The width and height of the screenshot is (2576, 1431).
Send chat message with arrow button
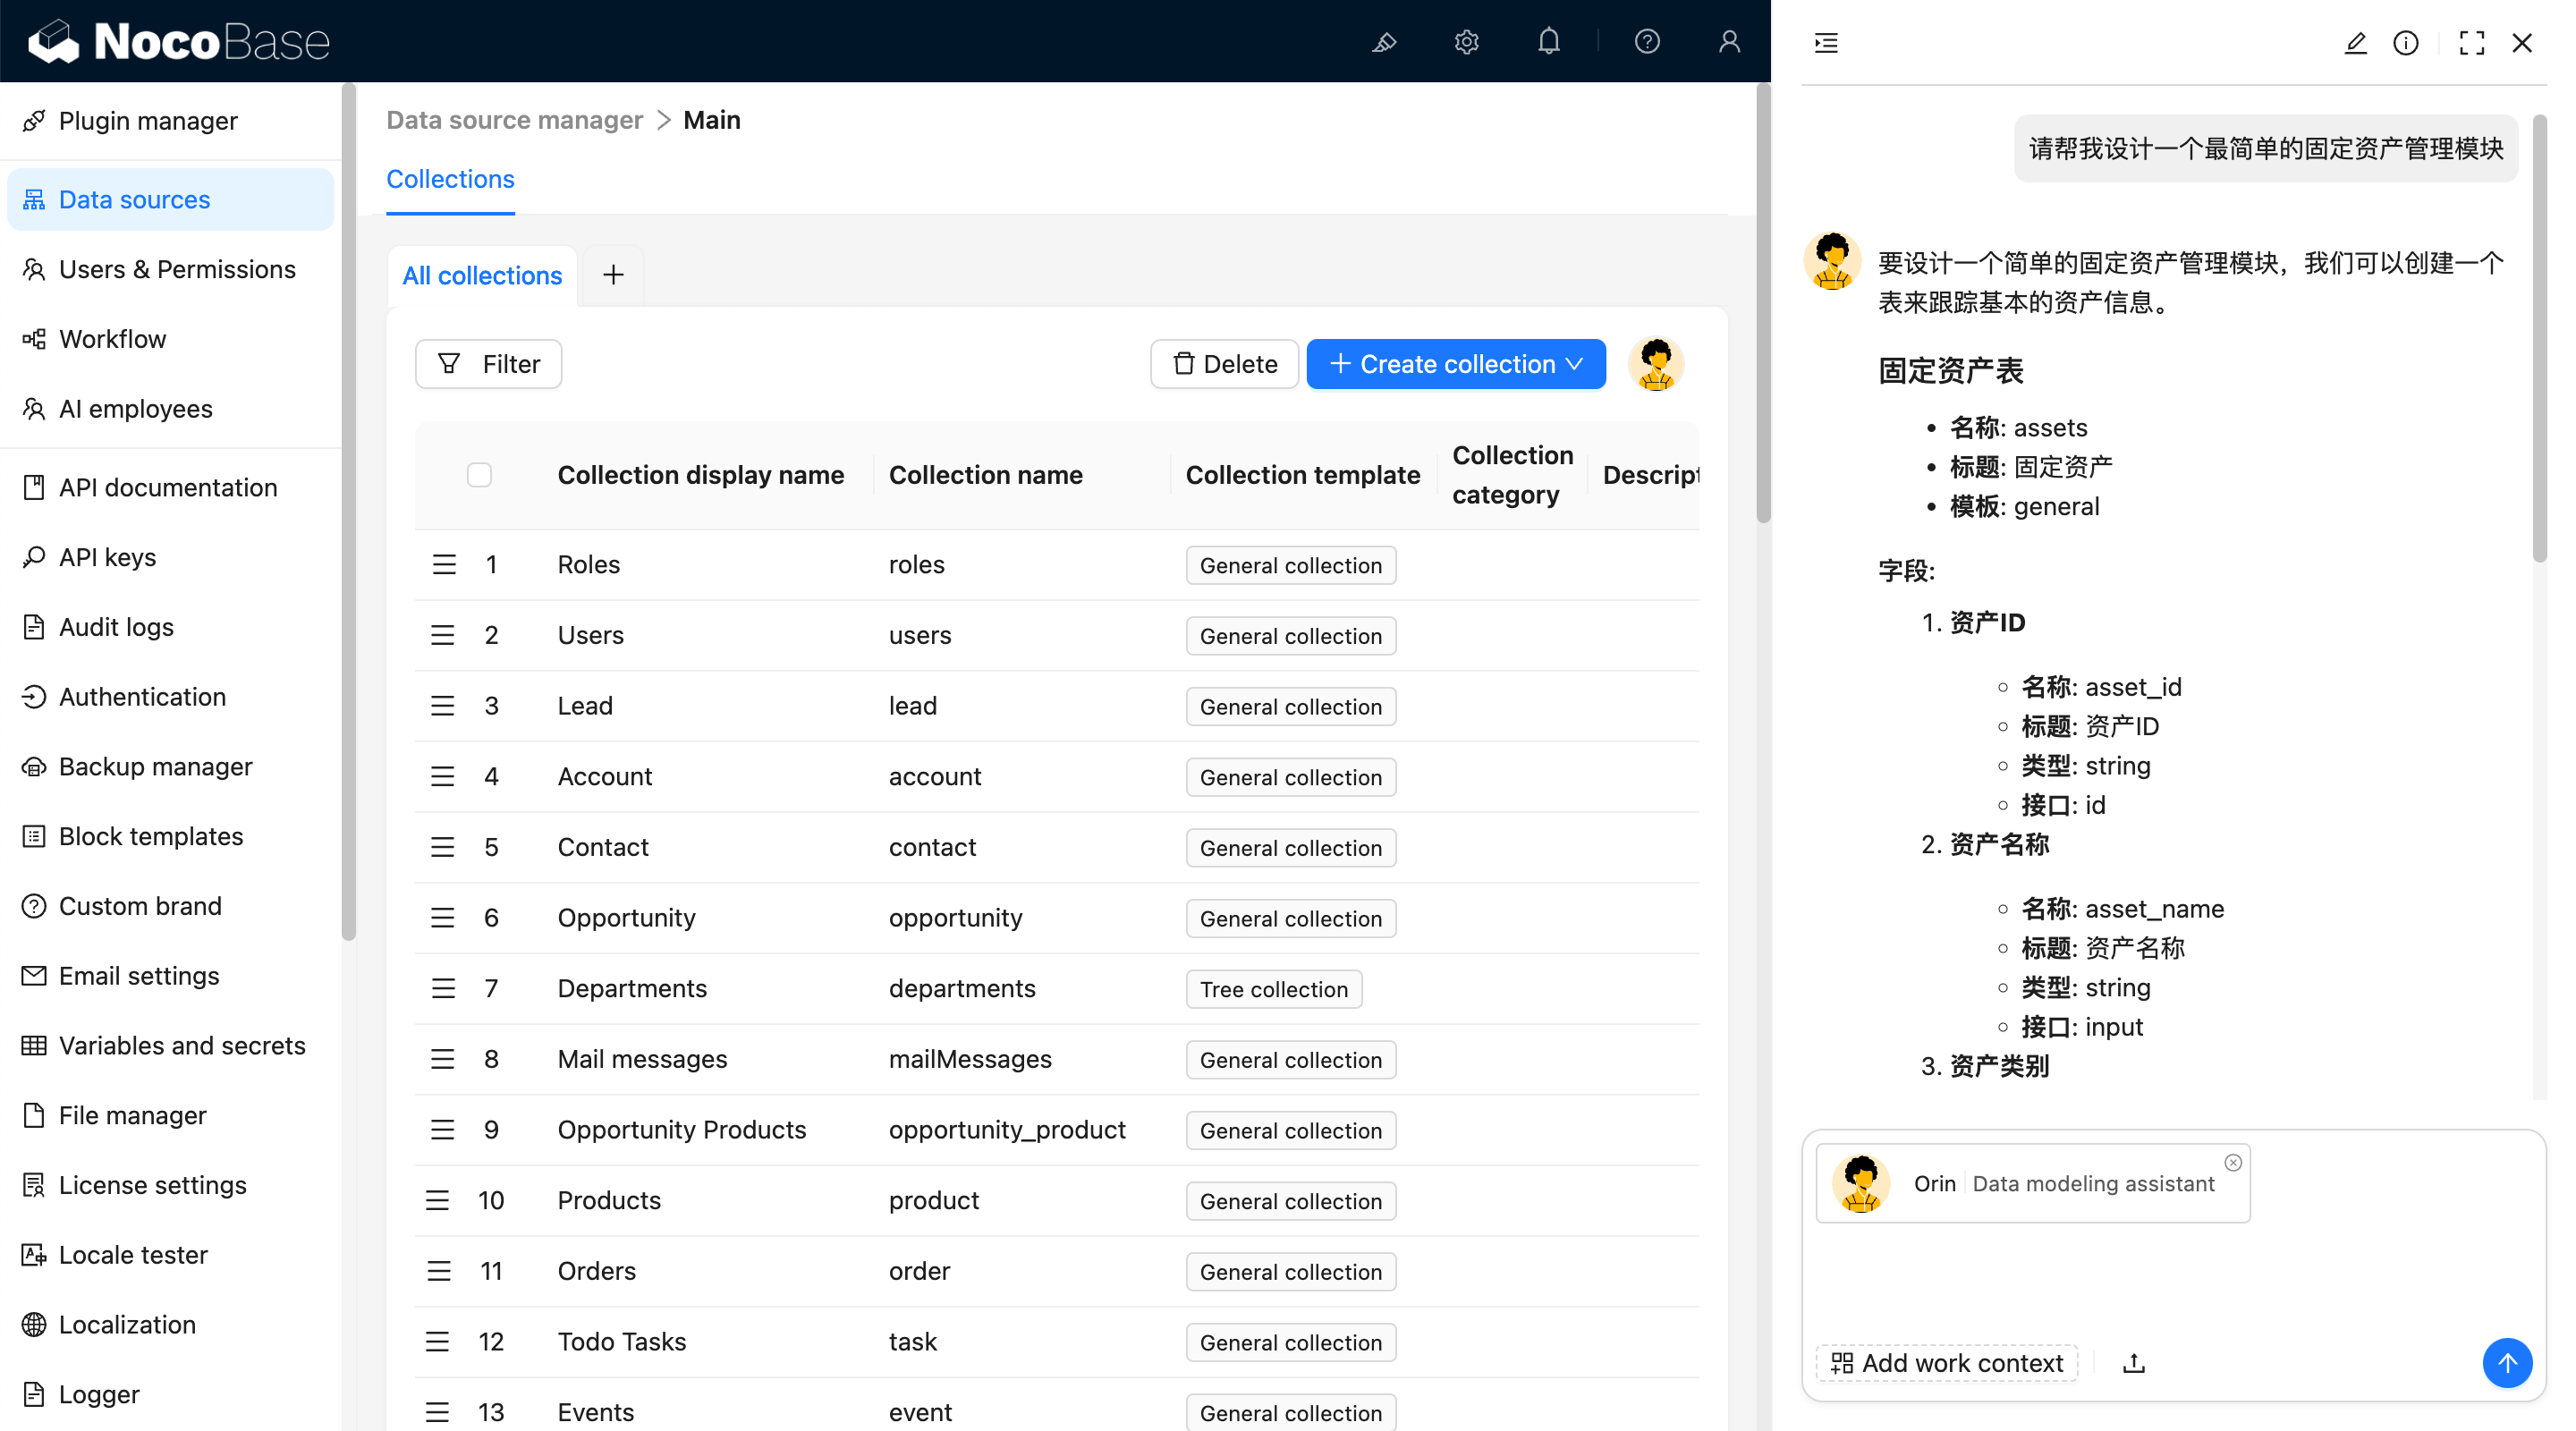[2506, 1363]
